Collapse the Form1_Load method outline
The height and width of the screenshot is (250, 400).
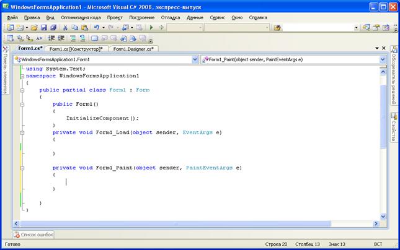[22, 132]
